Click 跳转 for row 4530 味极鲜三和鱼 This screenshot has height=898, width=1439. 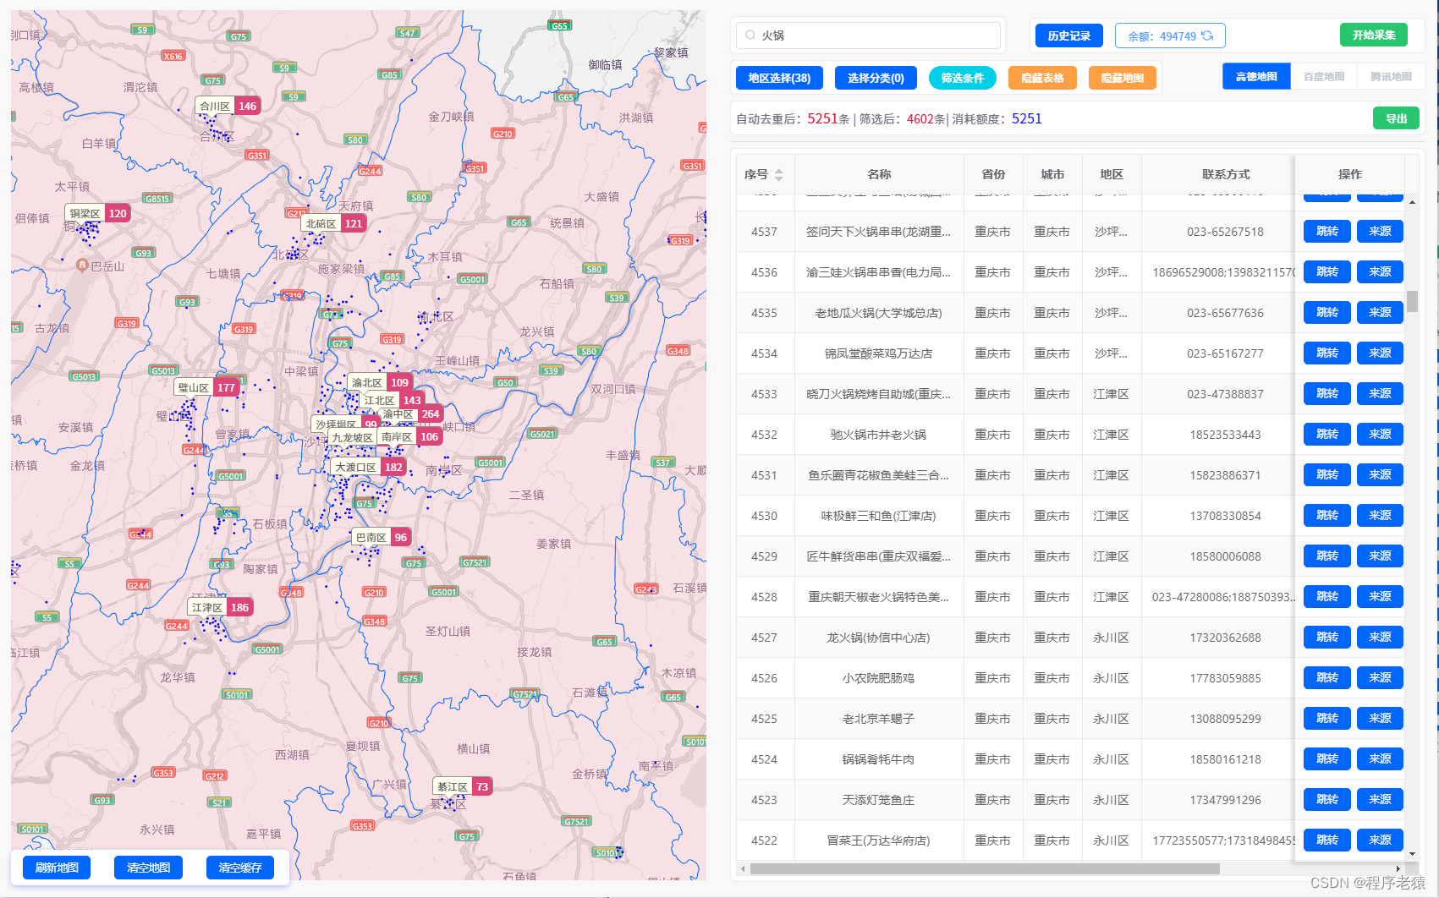tap(1327, 515)
